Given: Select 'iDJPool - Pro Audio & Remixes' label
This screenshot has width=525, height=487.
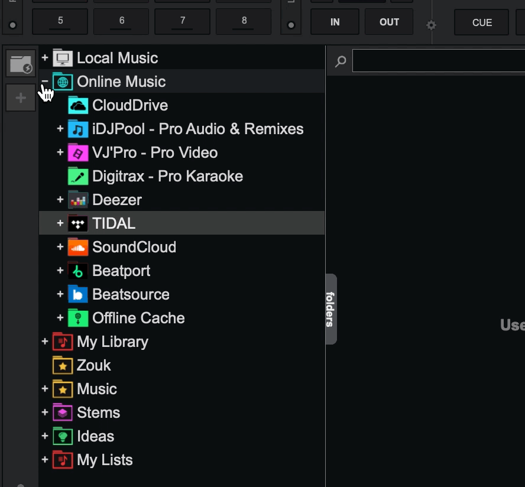Looking at the screenshot, I should 198,129.
